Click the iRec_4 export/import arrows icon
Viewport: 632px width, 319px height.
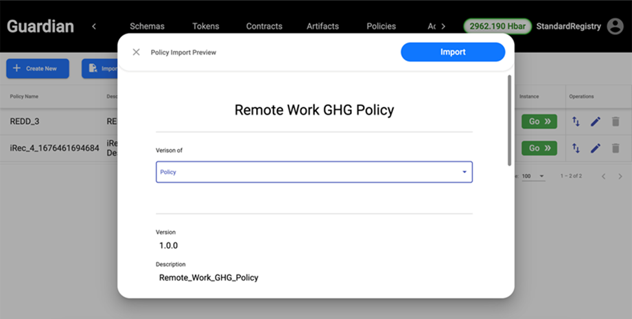coord(576,148)
